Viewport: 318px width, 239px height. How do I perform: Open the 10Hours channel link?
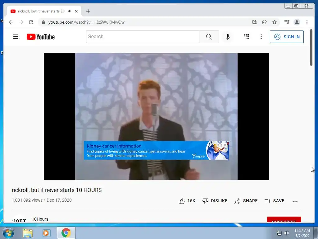(40, 219)
